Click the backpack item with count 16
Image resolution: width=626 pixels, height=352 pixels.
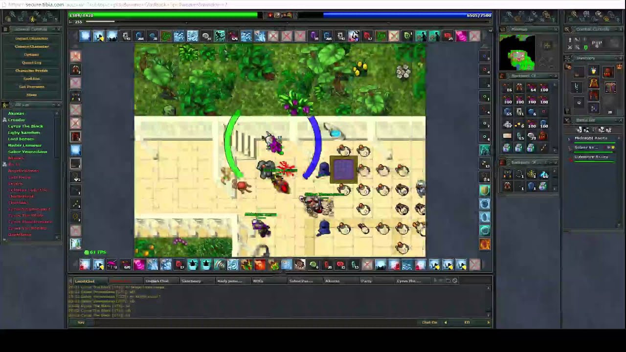tap(508, 88)
